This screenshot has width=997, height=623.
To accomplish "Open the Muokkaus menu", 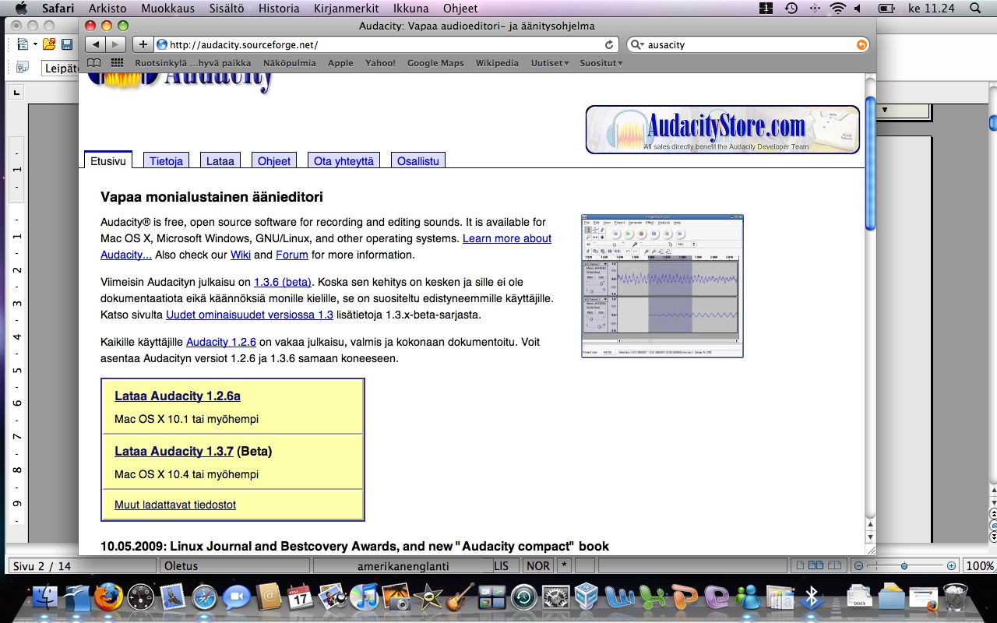I will point(167,9).
